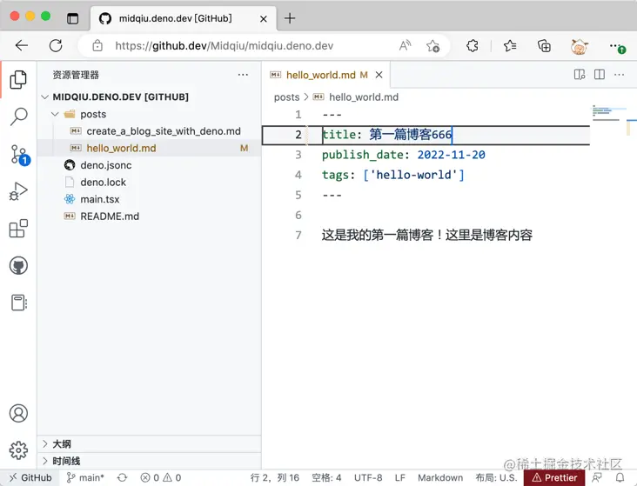637x486 pixels.
Task: Open the Run and Debug view
Action: click(18, 191)
